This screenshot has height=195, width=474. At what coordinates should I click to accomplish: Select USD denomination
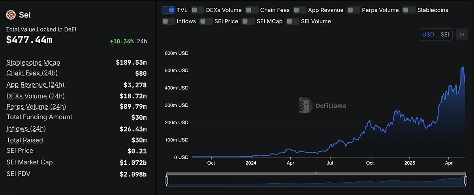click(x=428, y=34)
